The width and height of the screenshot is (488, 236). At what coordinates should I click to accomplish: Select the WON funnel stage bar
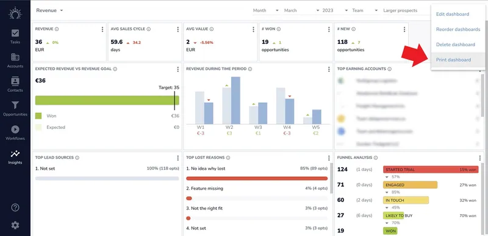(390, 231)
